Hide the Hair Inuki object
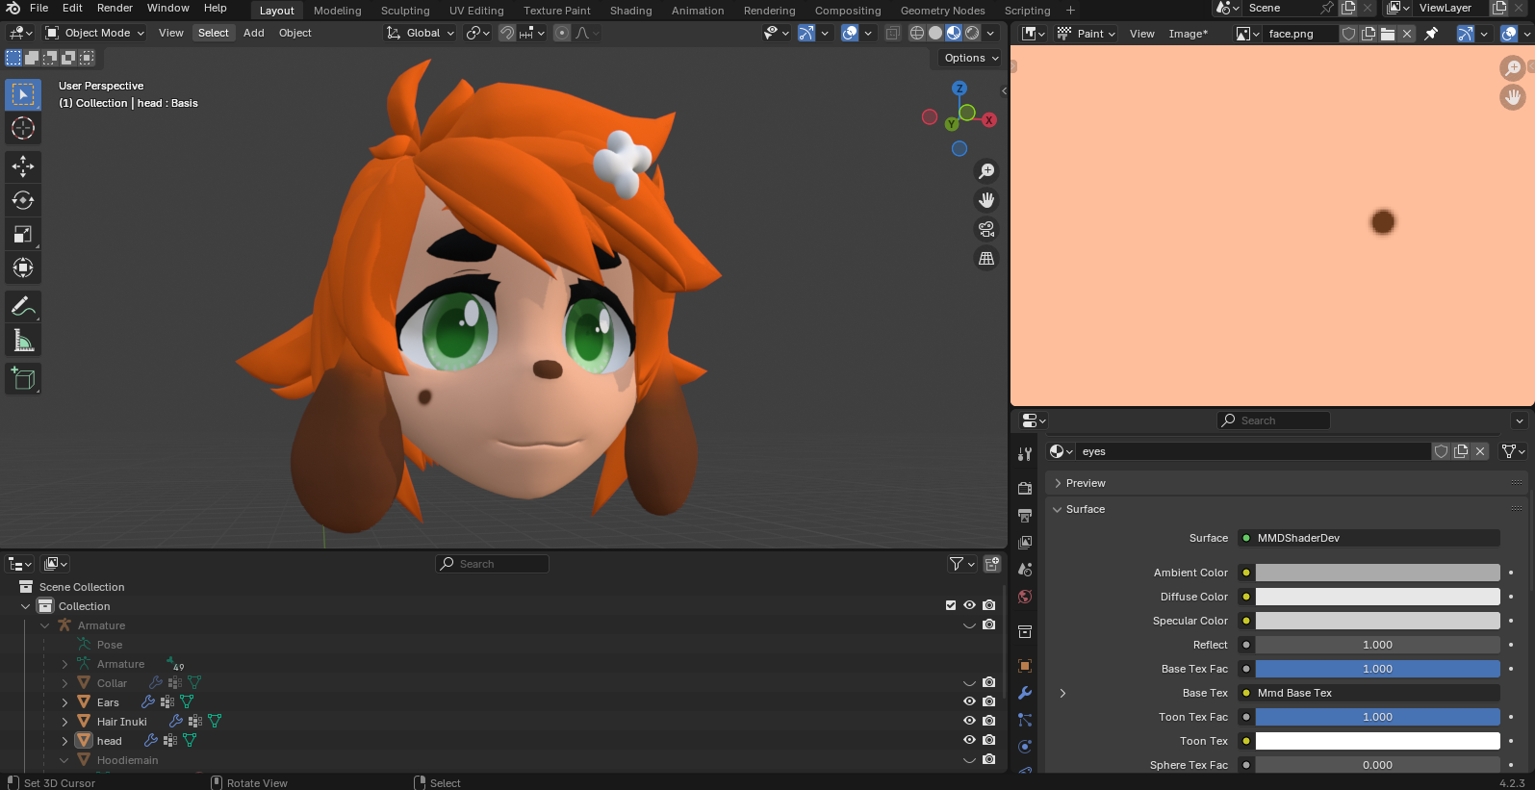 point(969,721)
